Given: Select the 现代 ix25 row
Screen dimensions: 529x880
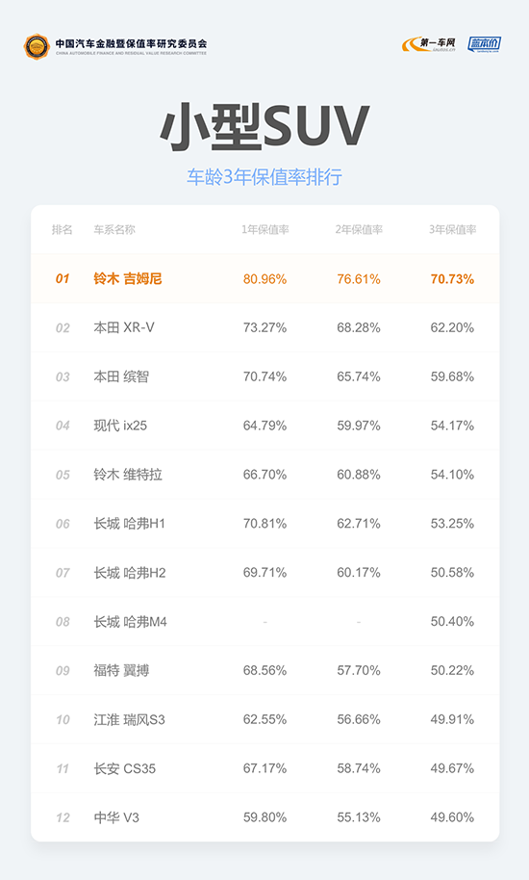Looking at the screenshot, I should (265, 426).
